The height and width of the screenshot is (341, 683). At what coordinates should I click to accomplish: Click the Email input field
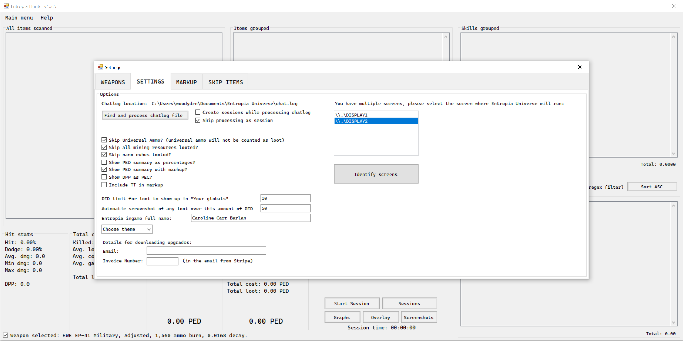(206, 251)
